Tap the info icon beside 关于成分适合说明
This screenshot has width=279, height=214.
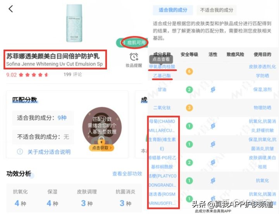coord(20,152)
